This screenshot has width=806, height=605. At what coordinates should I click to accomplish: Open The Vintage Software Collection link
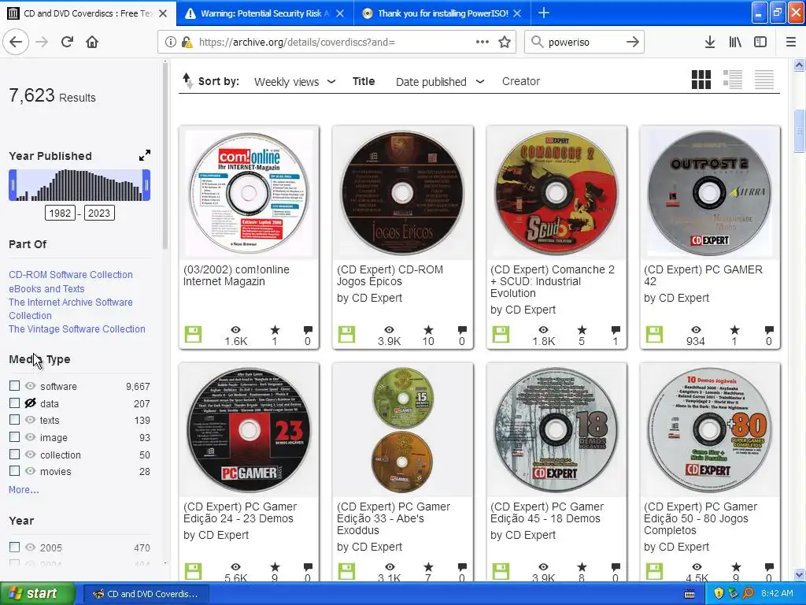point(76,328)
